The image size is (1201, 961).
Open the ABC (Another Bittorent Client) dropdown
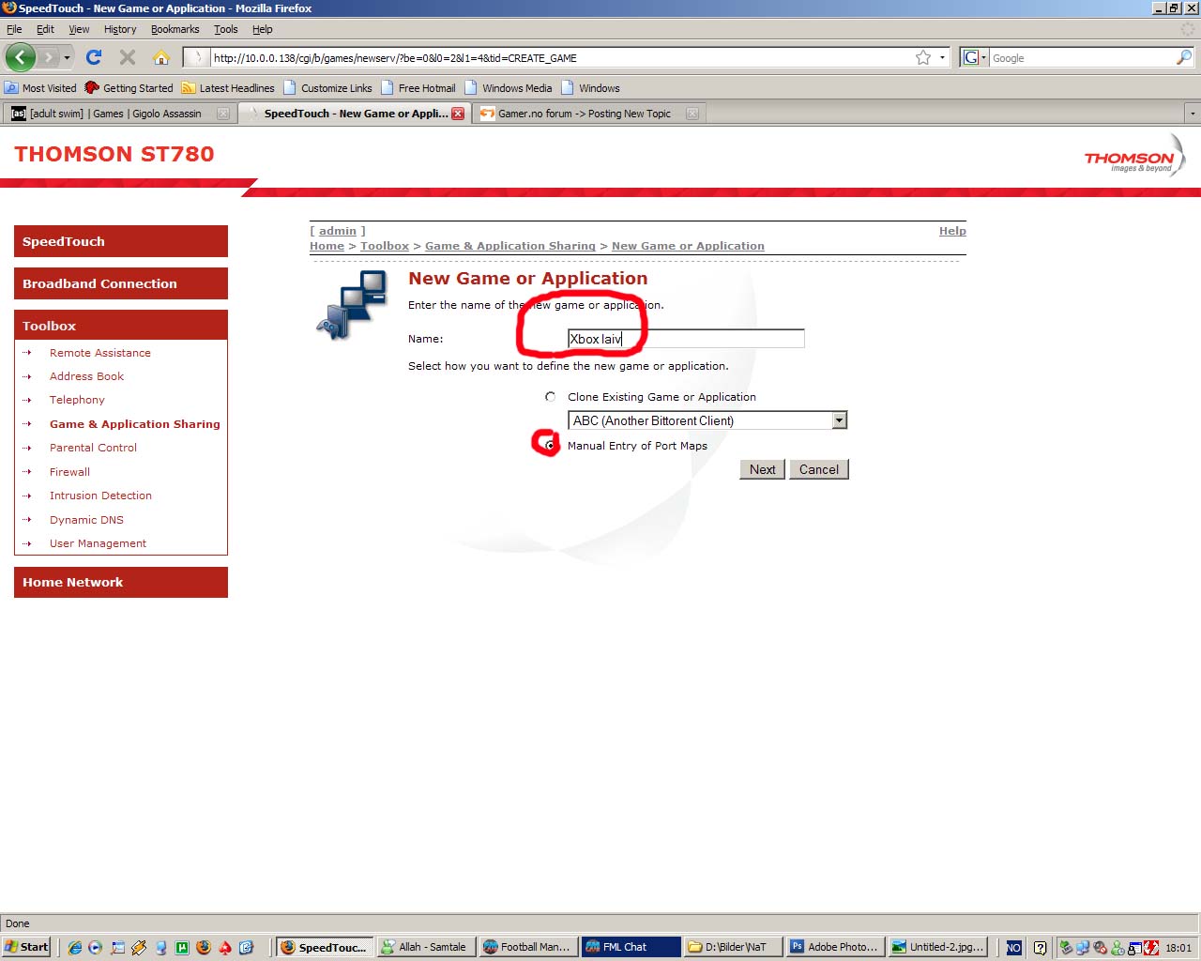pos(707,420)
